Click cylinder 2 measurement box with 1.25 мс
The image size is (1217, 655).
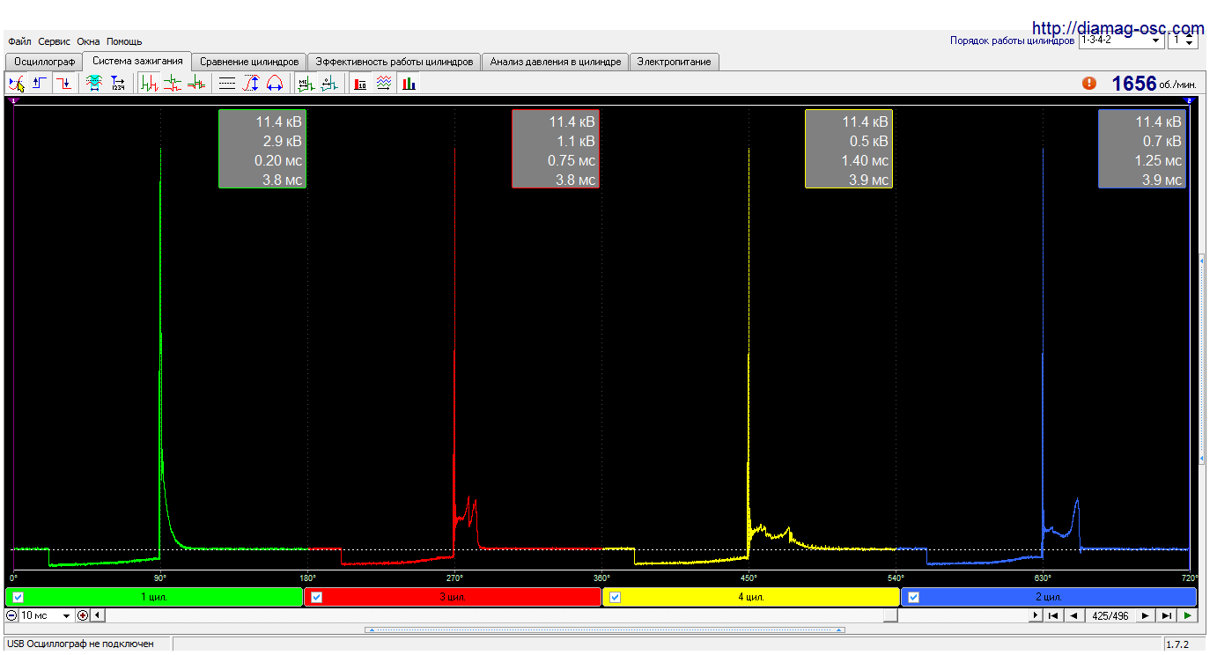click(1143, 150)
